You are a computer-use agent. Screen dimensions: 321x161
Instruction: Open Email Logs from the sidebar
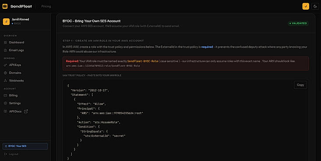(16, 50)
